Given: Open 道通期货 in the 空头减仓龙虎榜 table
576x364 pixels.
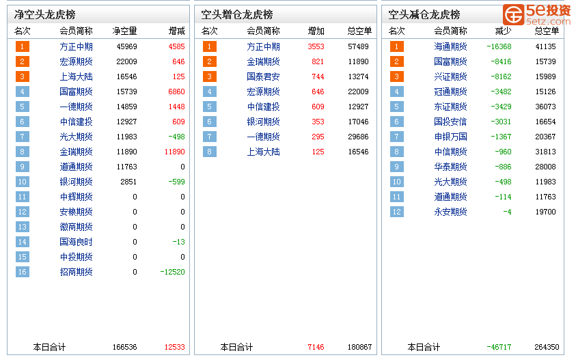Looking at the screenshot, I should (x=450, y=197).
